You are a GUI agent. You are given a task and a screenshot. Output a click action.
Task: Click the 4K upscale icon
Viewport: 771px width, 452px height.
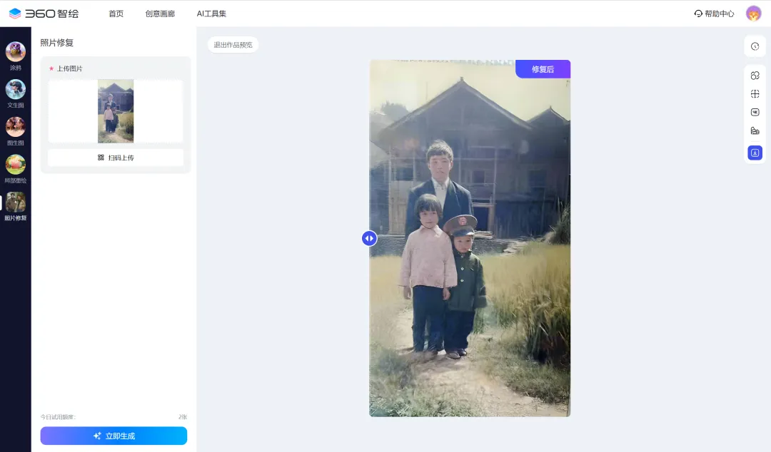point(755,112)
